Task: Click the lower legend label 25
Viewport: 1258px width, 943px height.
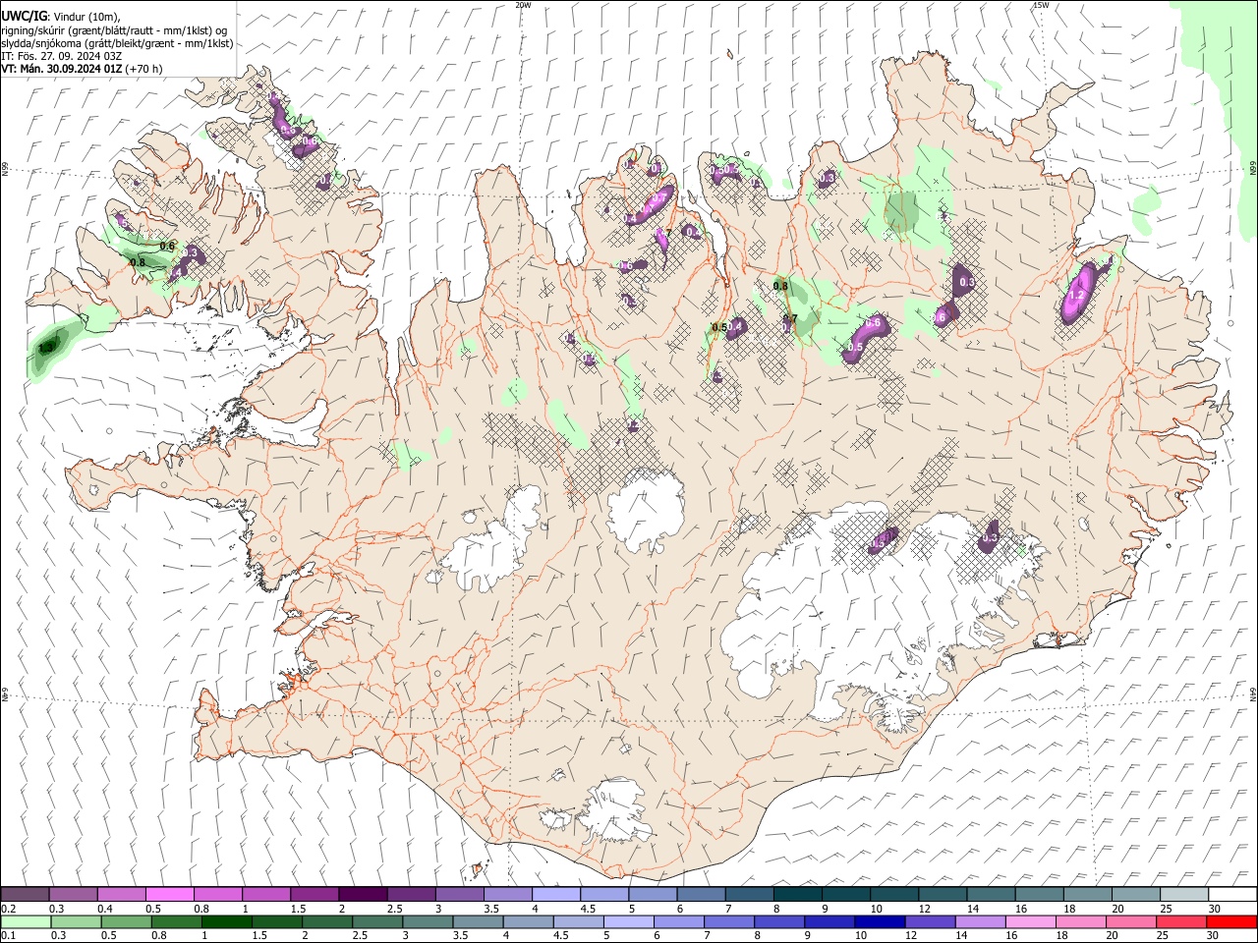Action: (1162, 936)
